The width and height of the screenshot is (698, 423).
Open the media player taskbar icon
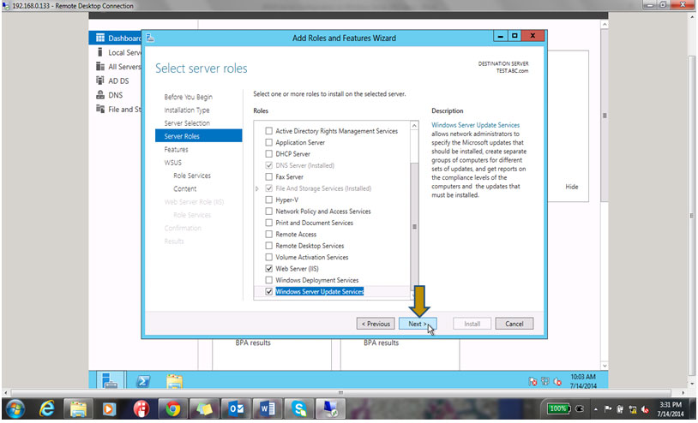click(110, 408)
